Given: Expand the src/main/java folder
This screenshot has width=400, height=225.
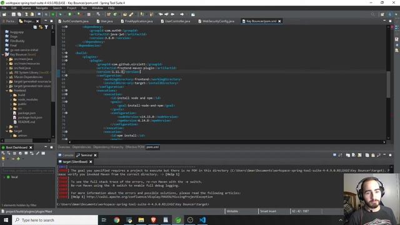Looking at the screenshot, I should (7, 59).
